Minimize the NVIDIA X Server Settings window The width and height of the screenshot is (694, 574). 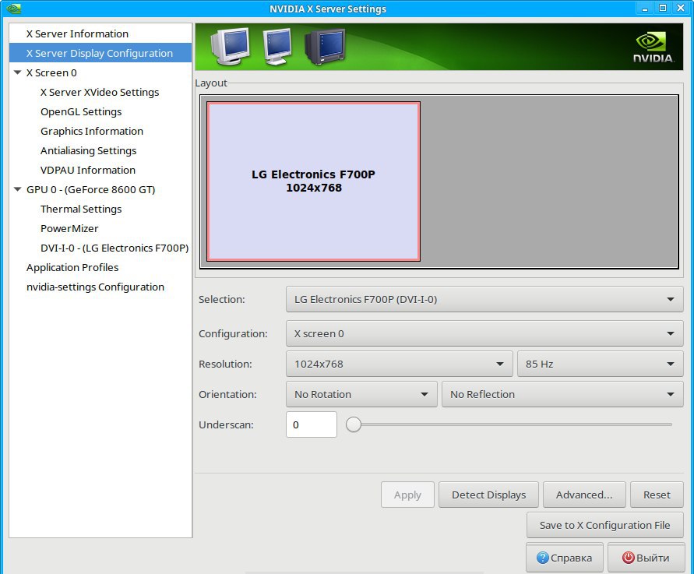point(645,9)
